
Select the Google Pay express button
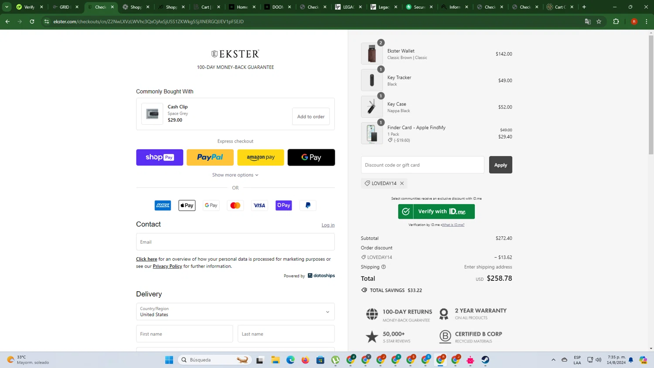(x=311, y=157)
